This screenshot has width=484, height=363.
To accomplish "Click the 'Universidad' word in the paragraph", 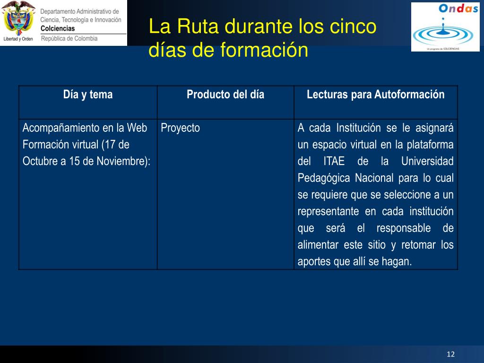I will click(427, 161).
